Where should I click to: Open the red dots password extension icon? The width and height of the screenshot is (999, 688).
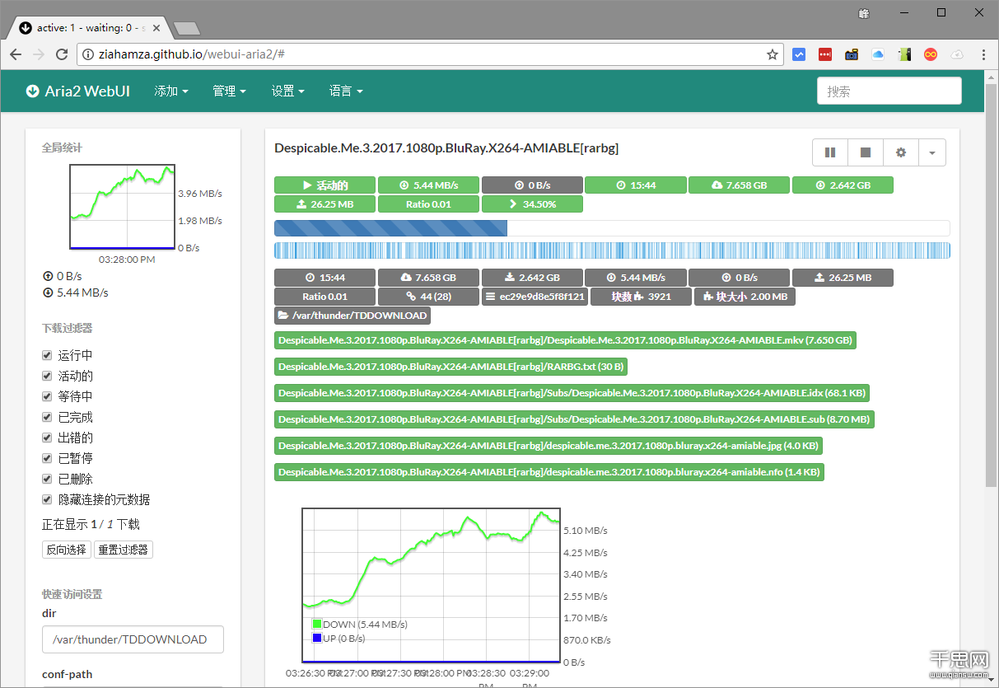(824, 54)
